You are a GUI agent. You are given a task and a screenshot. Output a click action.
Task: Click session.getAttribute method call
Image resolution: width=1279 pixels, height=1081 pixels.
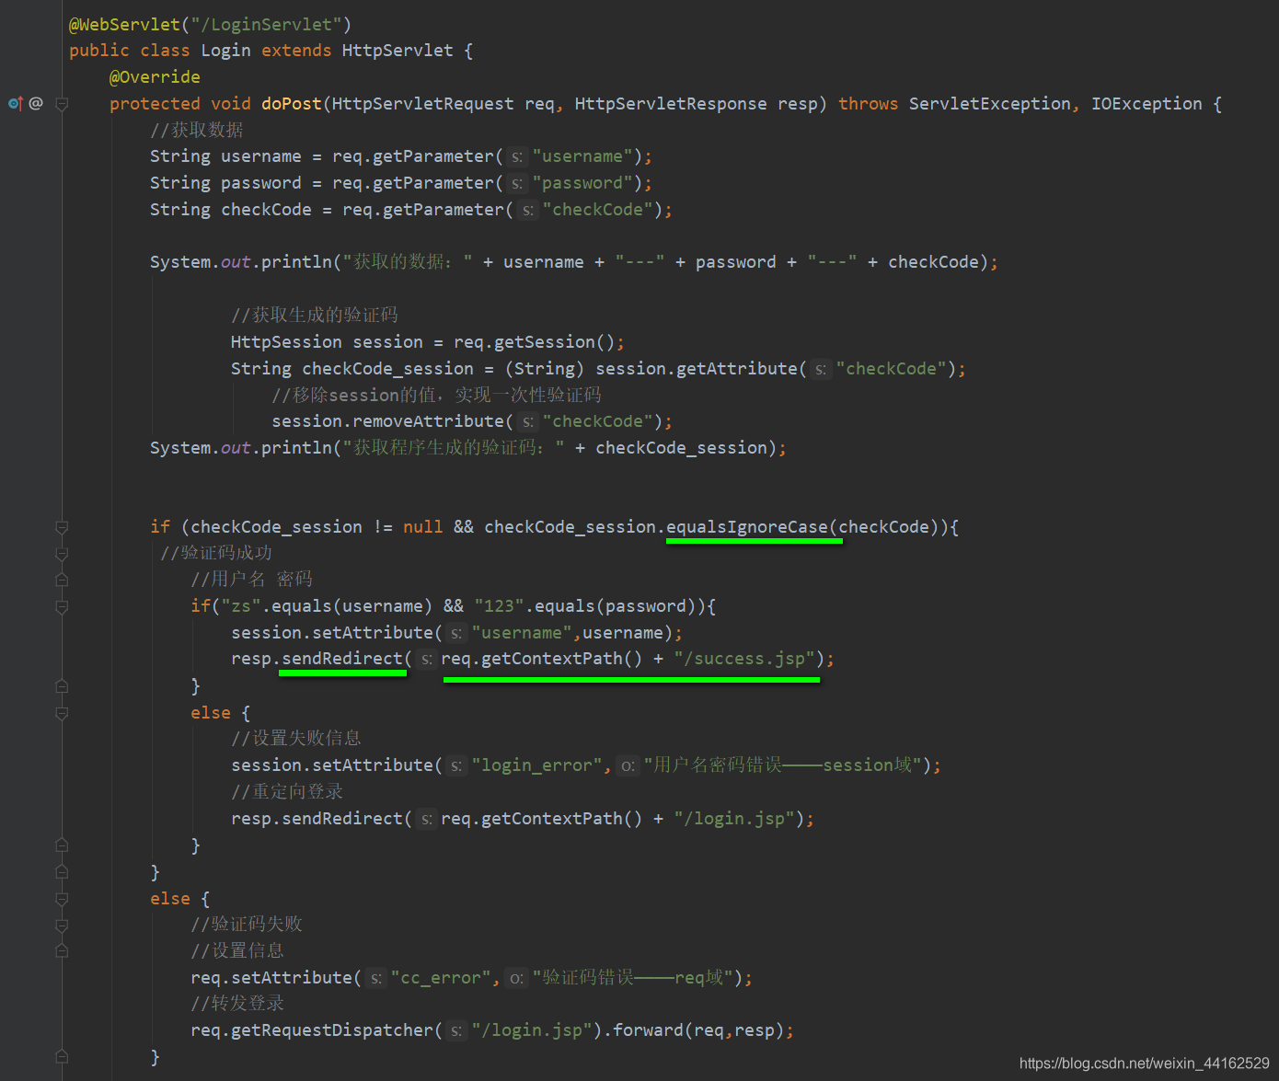696,369
